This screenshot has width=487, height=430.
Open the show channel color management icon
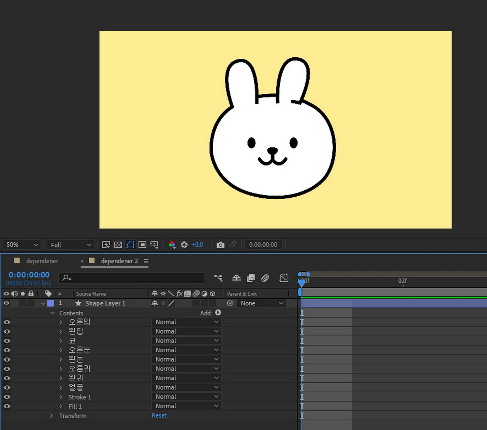[x=172, y=245]
